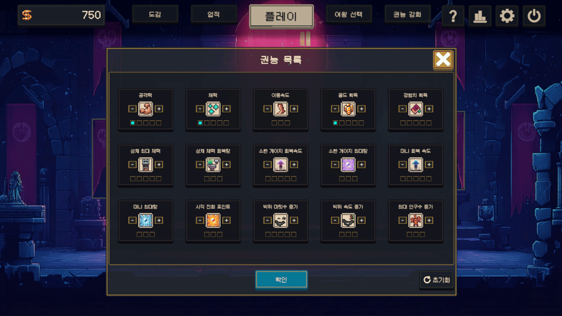Click the power quit icon
This screenshot has height=316, width=562.
coord(534,16)
